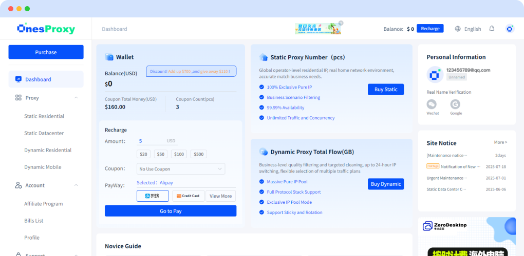Click the OnesProxy logo
This screenshot has height=256, width=524.
[x=46, y=29]
